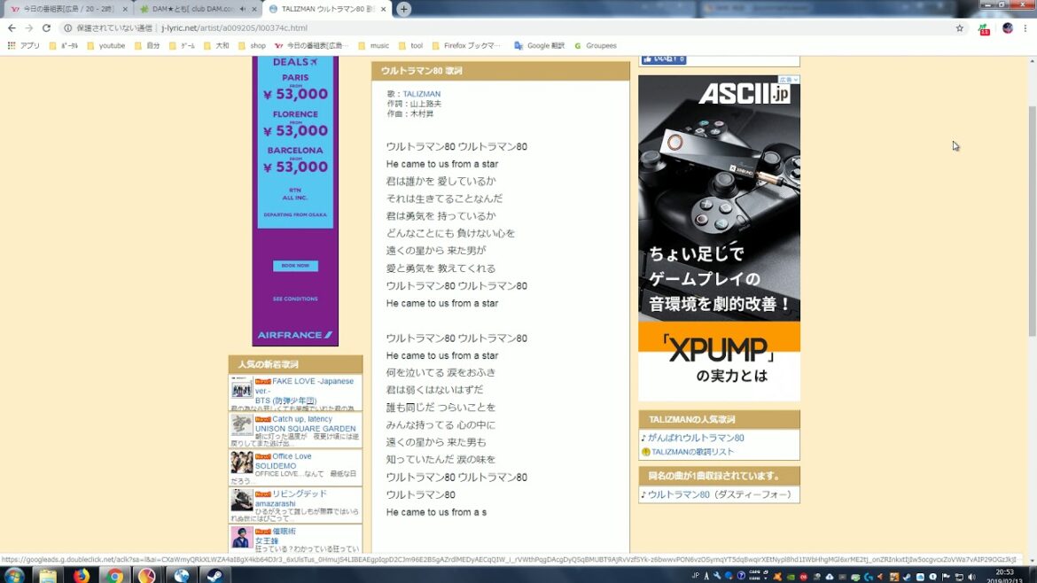Viewport: 1037px width, 583px height.
Task: Reload the page with the refresh icon
Action: click(48, 28)
